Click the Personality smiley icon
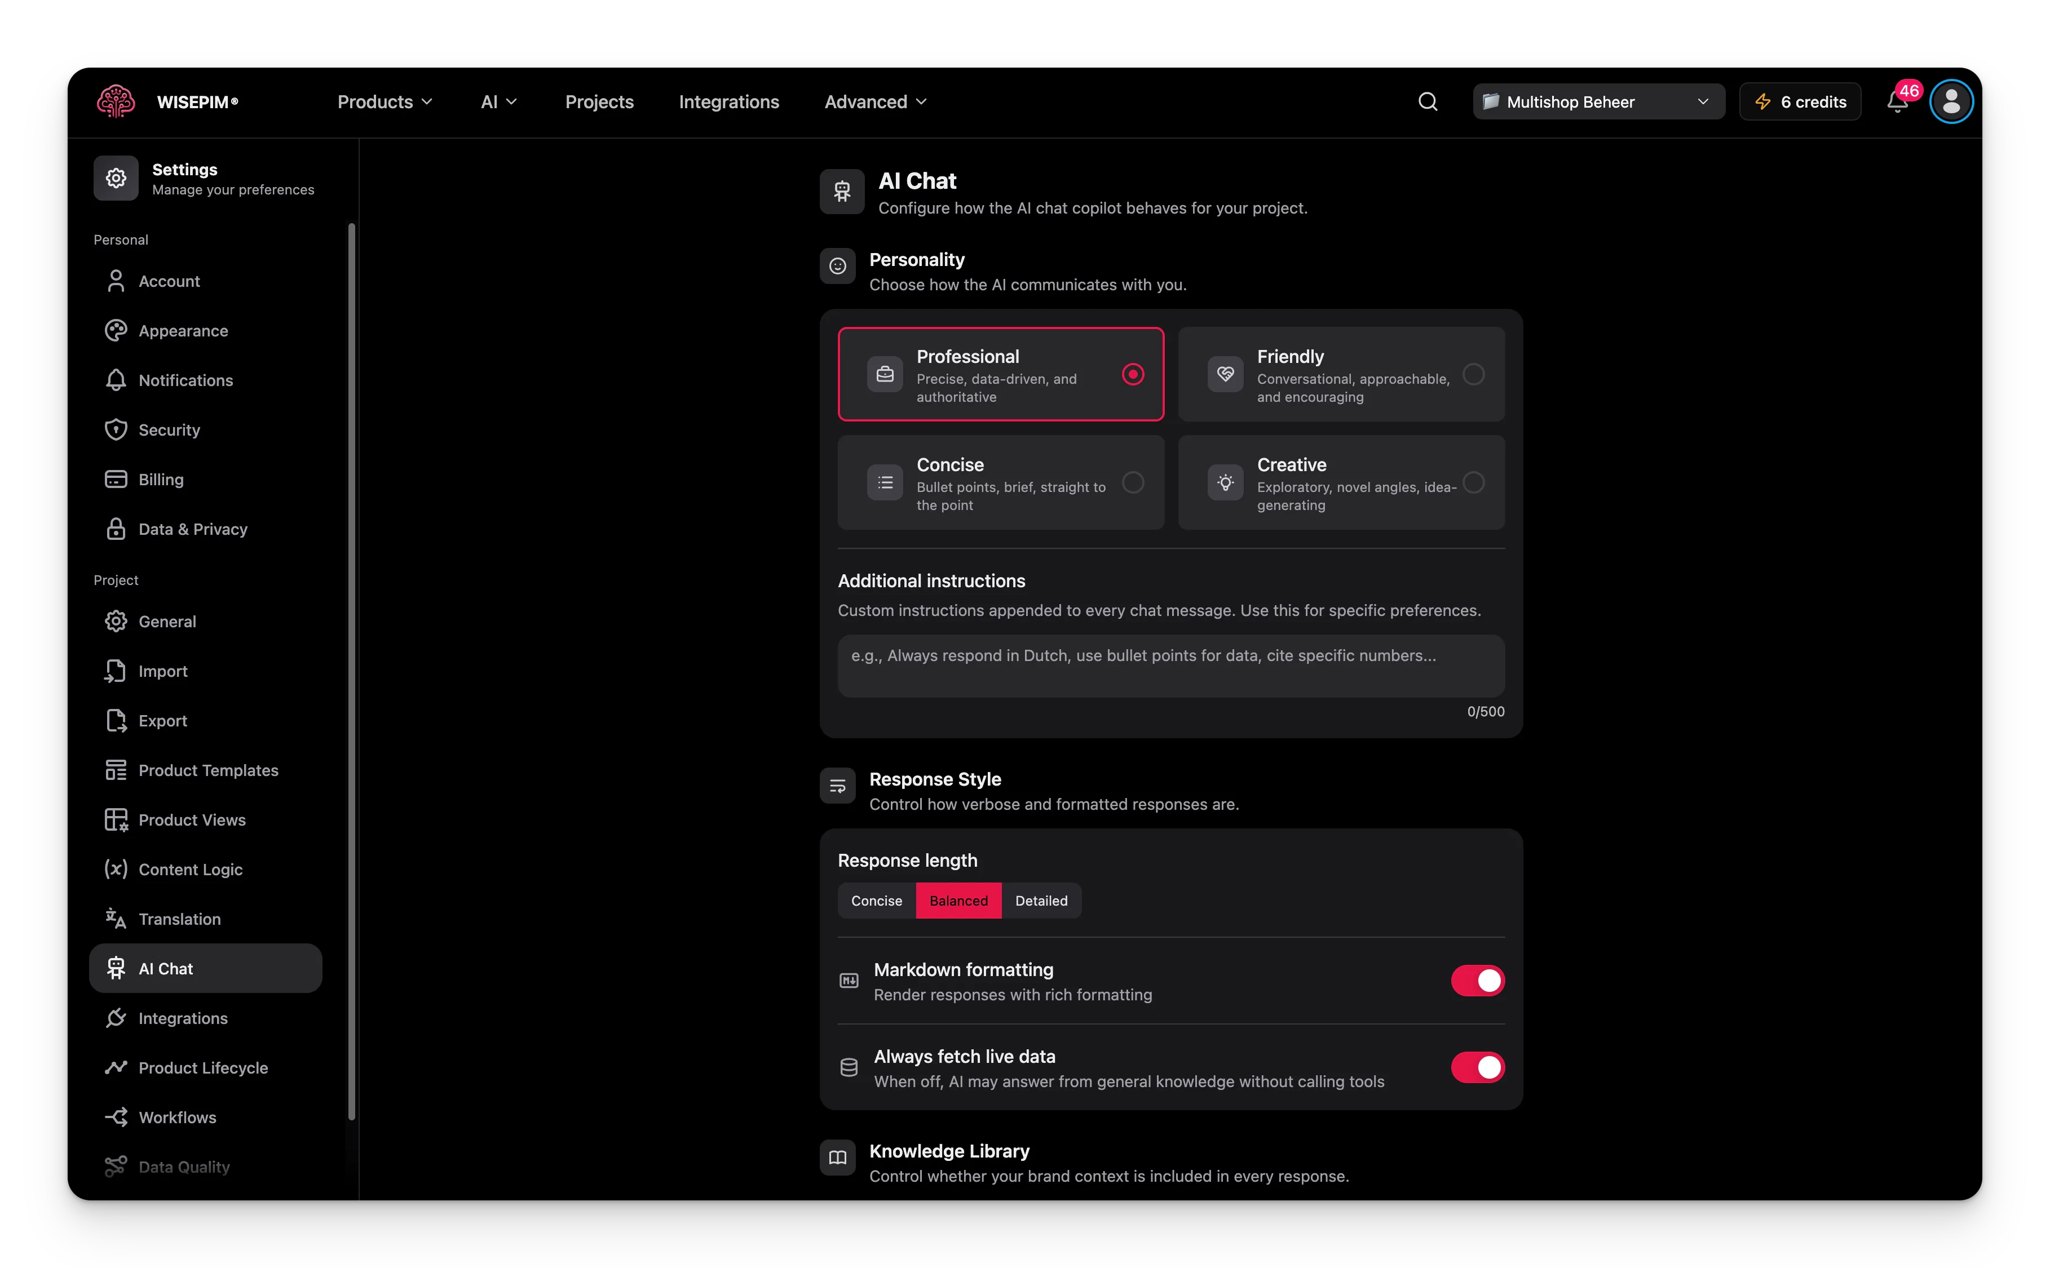Image resolution: width=2050 pixels, height=1268 pixels. coord(837,266)
